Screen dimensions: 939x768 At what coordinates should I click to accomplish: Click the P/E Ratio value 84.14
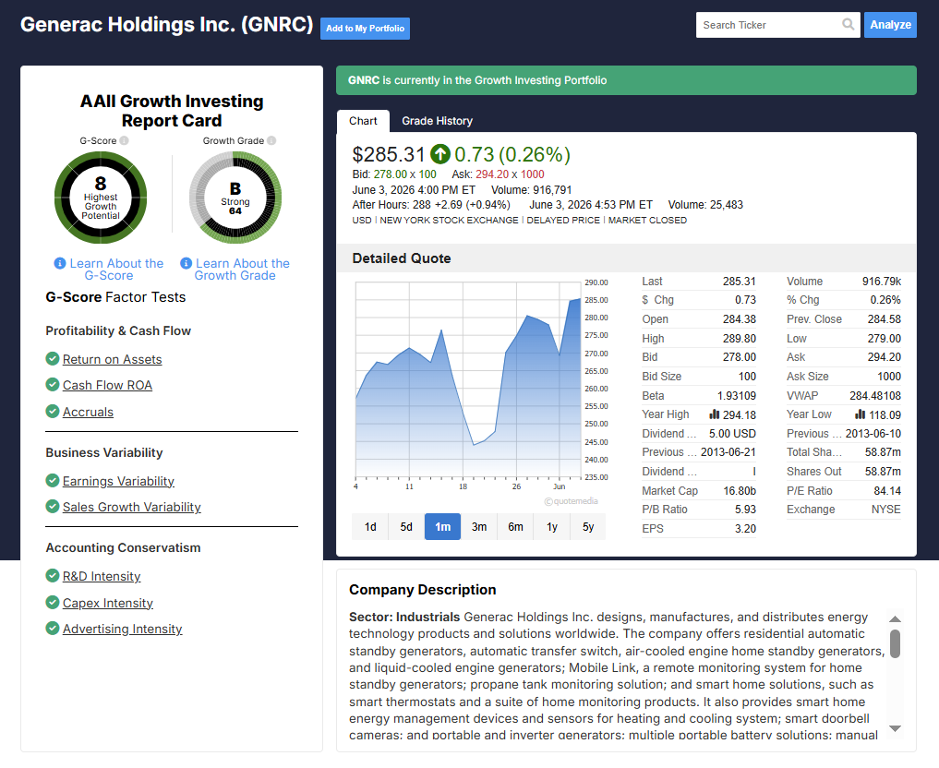click(x=887, y=491)
